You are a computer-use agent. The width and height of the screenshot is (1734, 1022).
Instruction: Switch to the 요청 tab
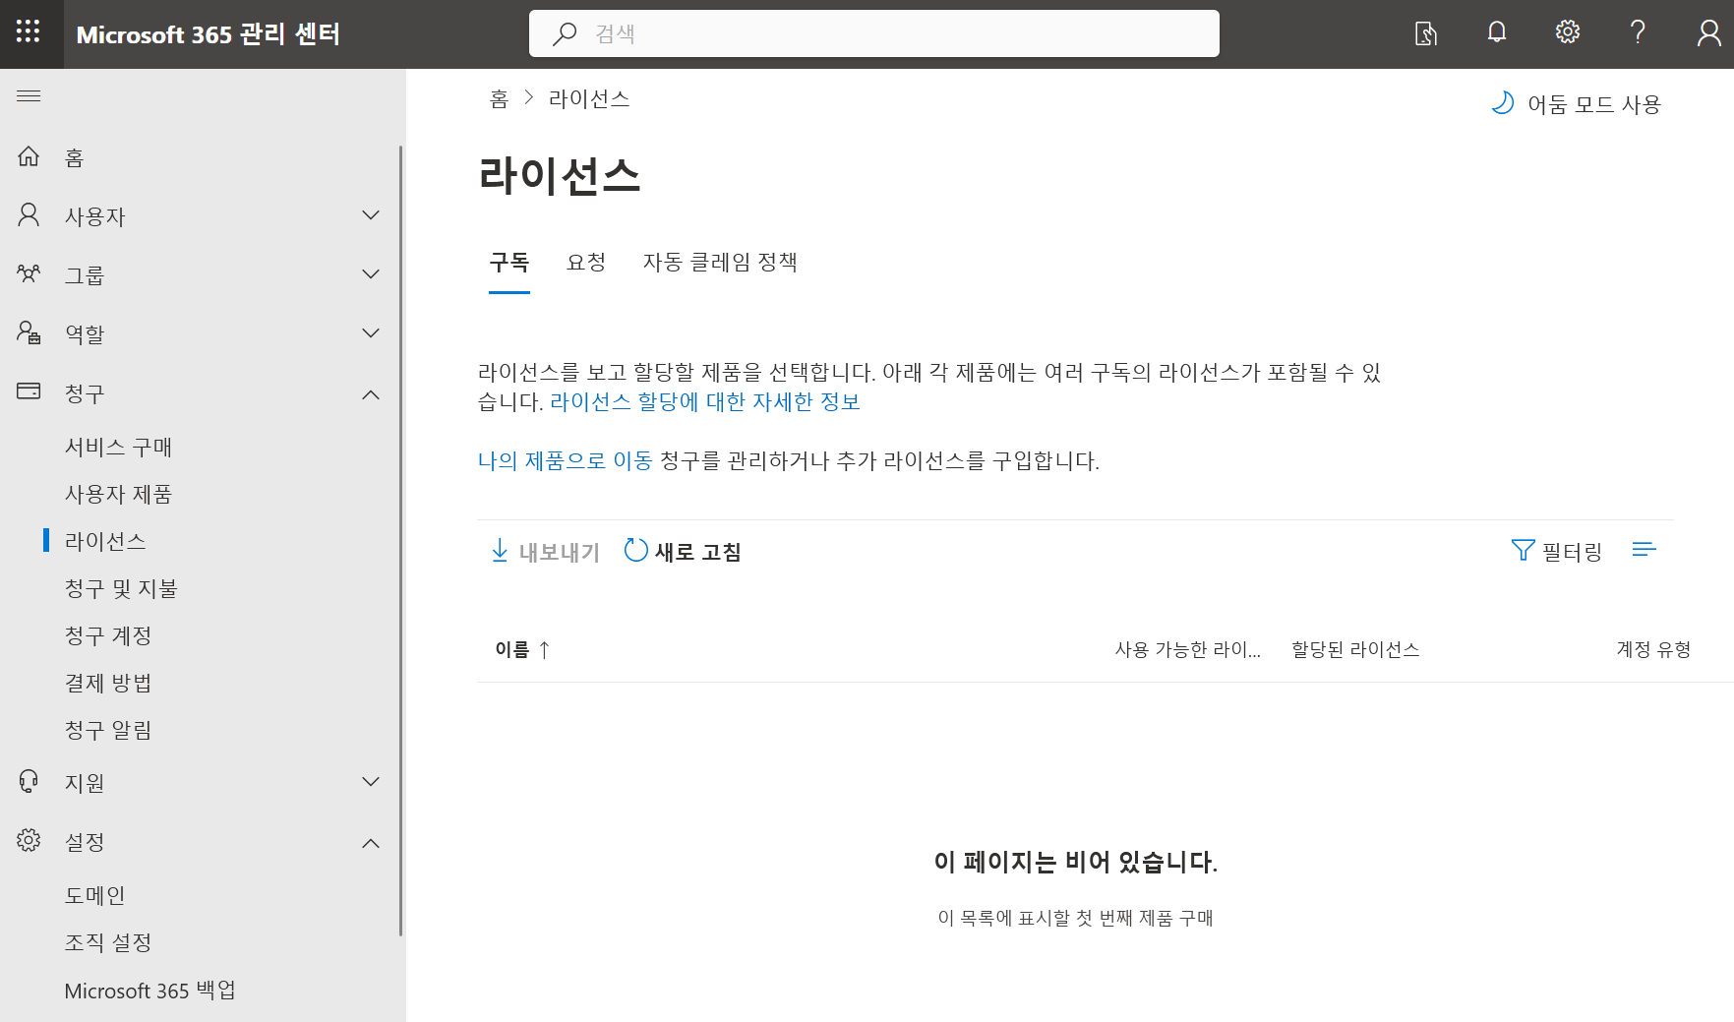(x=586, y=262)
